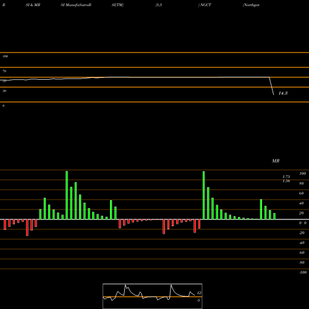
Task: Click the RSI value label '14.3'
Action: tap(283, 93)
